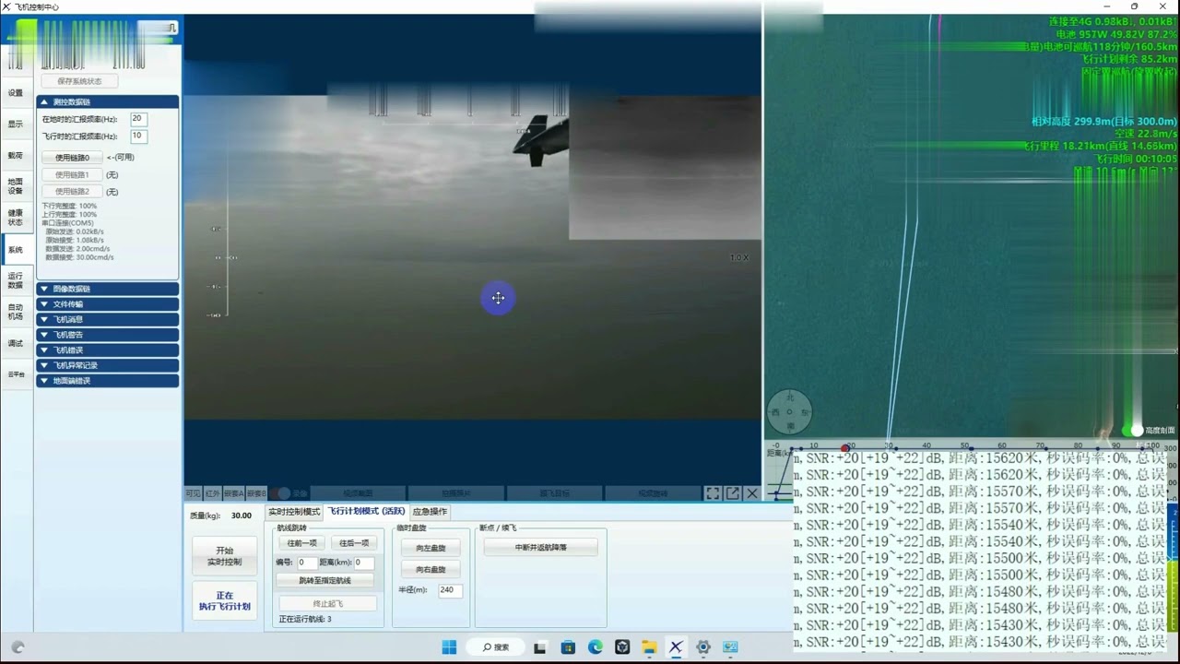
Task: Expand the 飞机错误 section
Action: pos(107,350)
